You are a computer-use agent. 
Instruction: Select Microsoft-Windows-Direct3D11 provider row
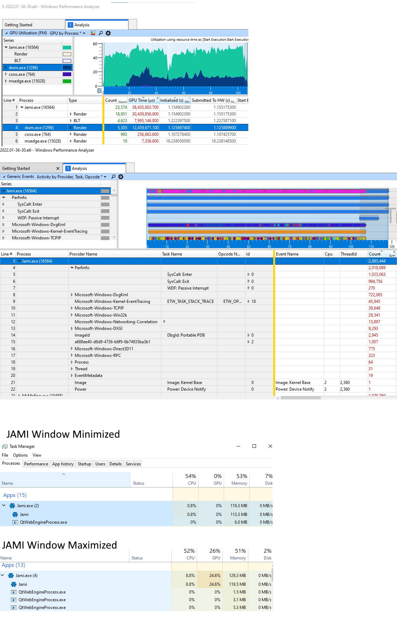click(x=198, y=349)
